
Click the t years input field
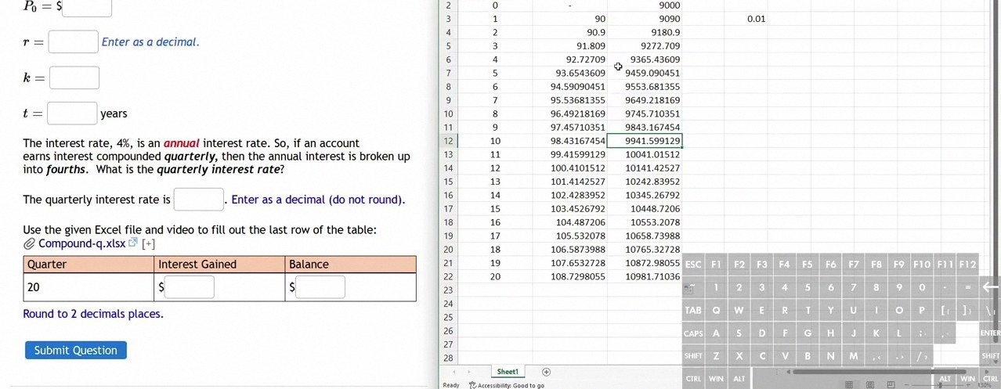(72, 113)
